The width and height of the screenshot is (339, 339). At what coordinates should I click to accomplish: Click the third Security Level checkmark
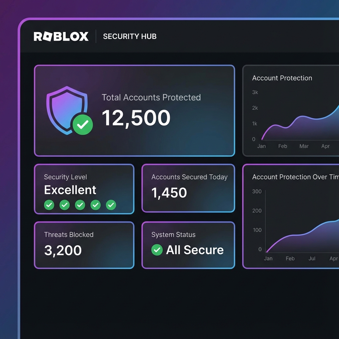click(x=80, y=205)
